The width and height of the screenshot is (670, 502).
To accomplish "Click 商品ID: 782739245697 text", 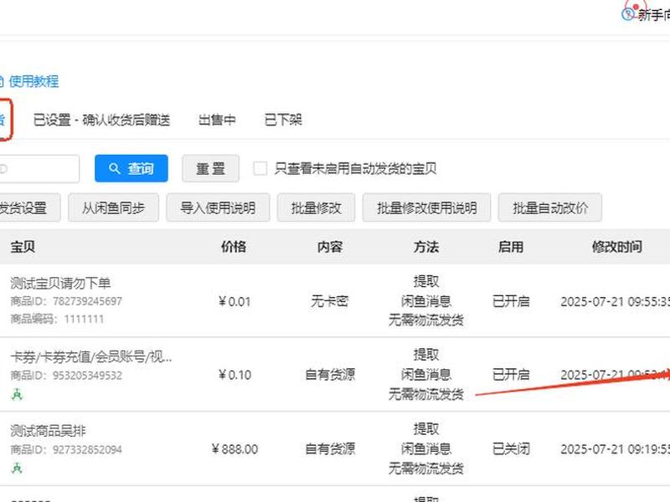I will click(x=66, y=301).
